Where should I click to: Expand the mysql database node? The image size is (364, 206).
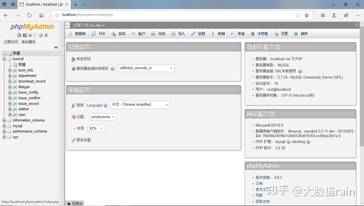click(x=4, y=126)
